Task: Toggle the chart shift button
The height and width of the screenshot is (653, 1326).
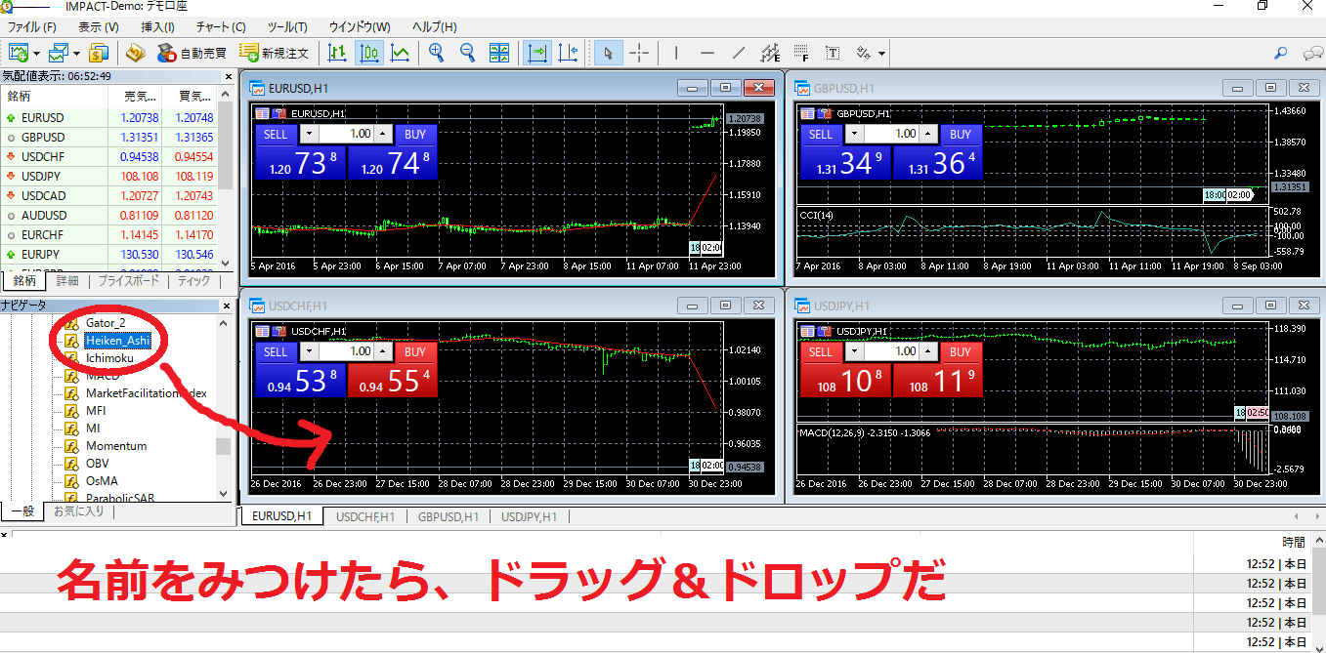Action: 568,53
